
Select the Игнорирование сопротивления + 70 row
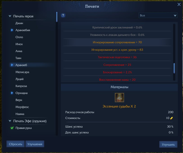pos(117,42)
